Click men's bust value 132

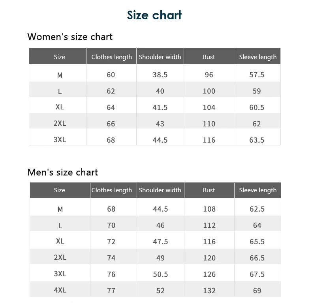(x=209, y=291)
